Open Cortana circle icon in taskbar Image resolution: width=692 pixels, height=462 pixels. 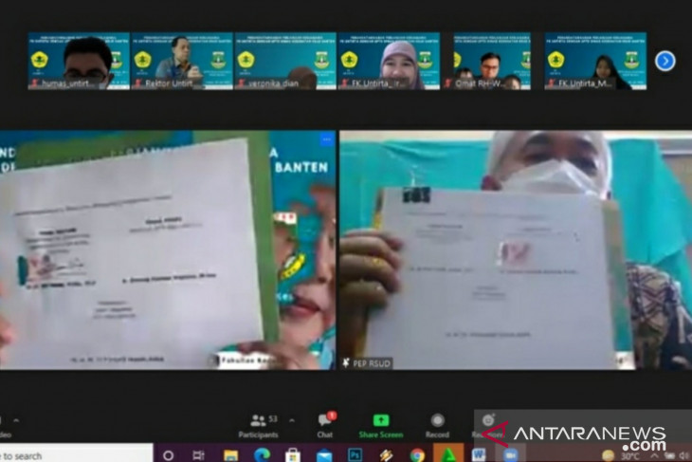tap(169, 454)
